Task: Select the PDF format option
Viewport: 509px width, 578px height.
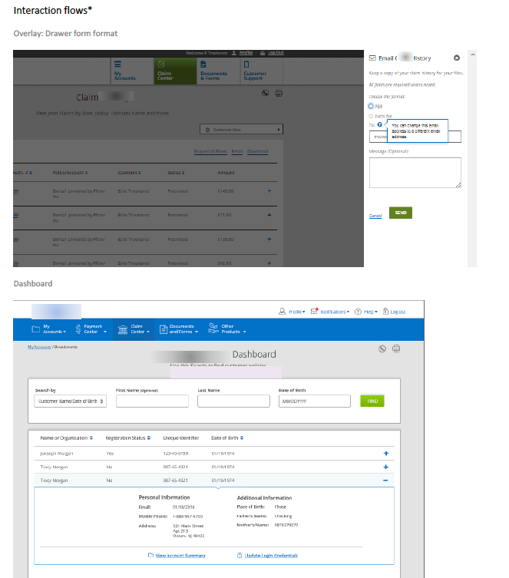Action: click(x=371, y=106)
